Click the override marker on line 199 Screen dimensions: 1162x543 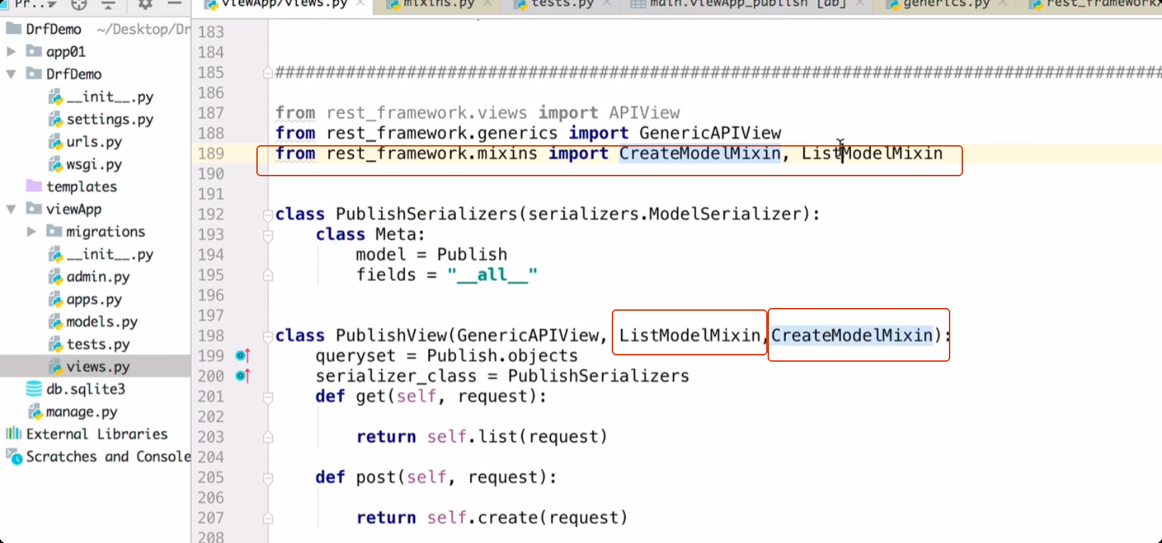(x=243, y=355)
